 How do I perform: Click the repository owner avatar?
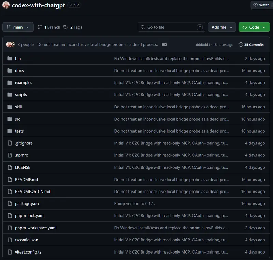click(x=6, y=5)
